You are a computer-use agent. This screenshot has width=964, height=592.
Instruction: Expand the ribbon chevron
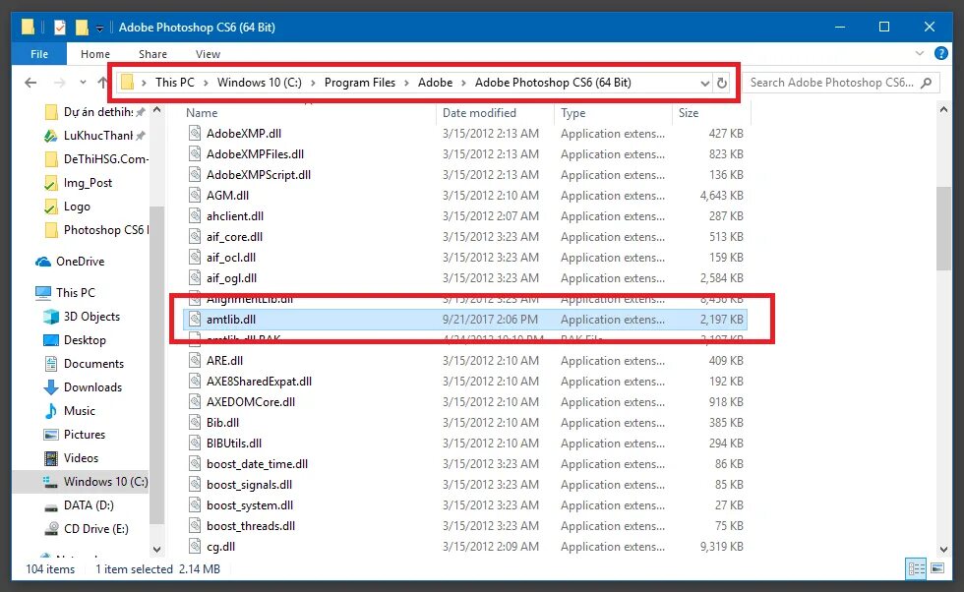pyautogui.click(x=920, y=53)
